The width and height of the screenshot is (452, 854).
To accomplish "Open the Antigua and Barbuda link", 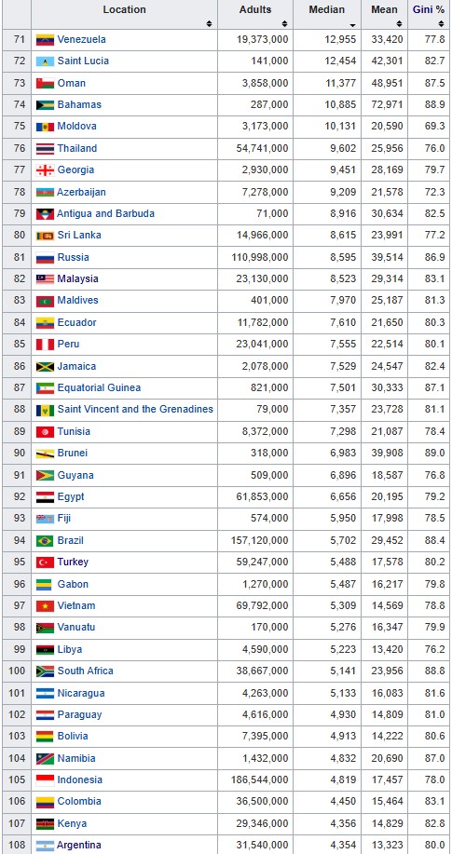I will point(105,213).
